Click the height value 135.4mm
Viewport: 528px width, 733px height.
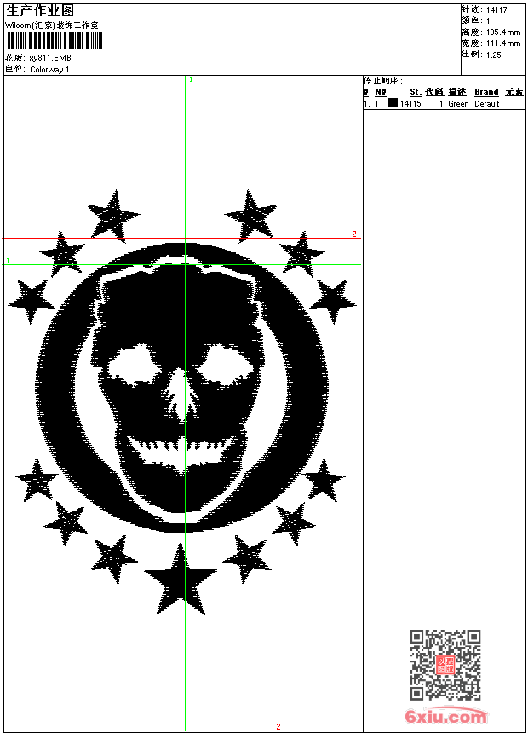coord(503,32)
